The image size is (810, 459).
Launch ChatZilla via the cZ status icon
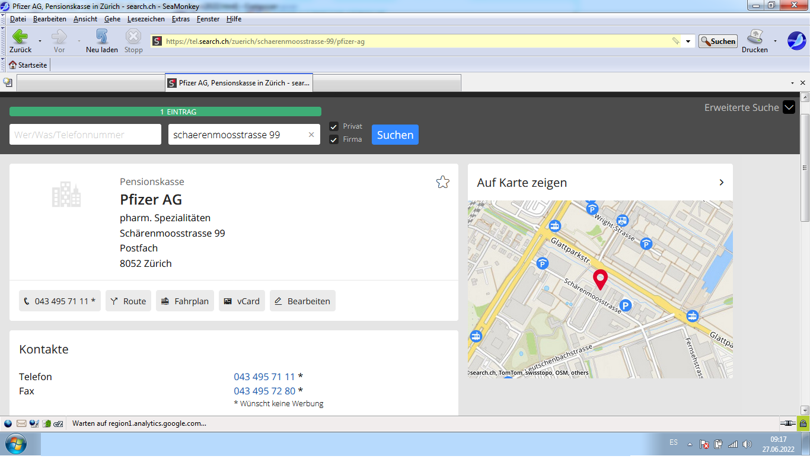[58, 423]
